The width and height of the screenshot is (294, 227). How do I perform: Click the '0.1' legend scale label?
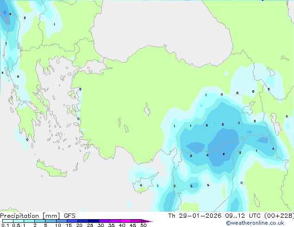click(x=5, y=225)
